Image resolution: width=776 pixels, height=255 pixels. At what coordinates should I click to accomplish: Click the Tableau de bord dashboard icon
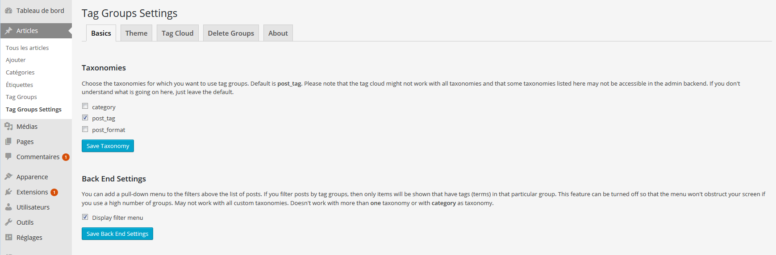tap(8, 11)
